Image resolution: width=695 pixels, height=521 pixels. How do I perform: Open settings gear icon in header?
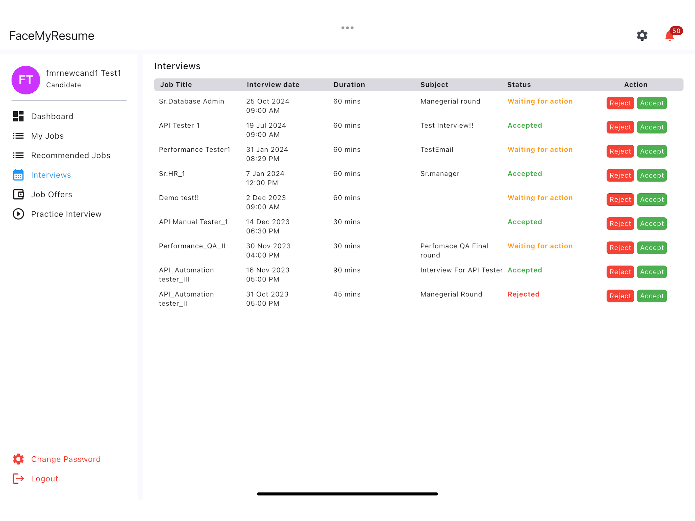642,35
